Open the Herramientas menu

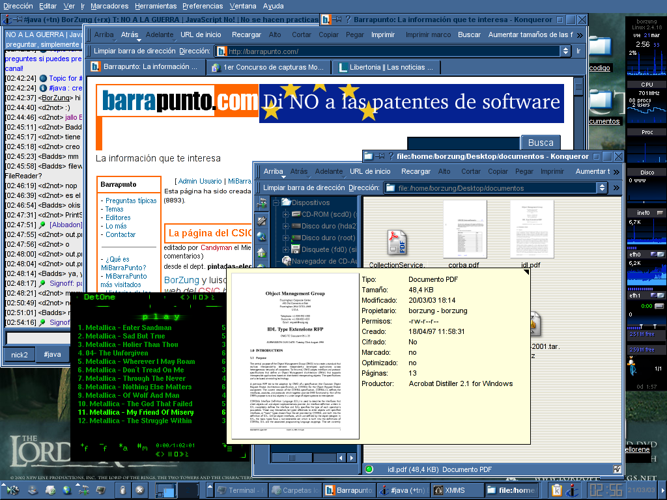pos(156,6)
